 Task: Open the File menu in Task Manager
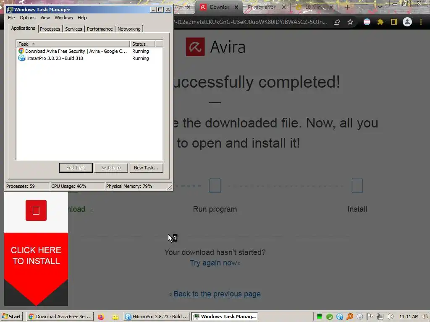pos(11,18)
